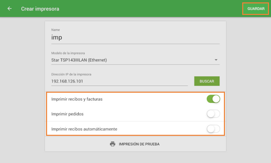Click the 'Imprimir pedidos' label text

tap(67, 114)
